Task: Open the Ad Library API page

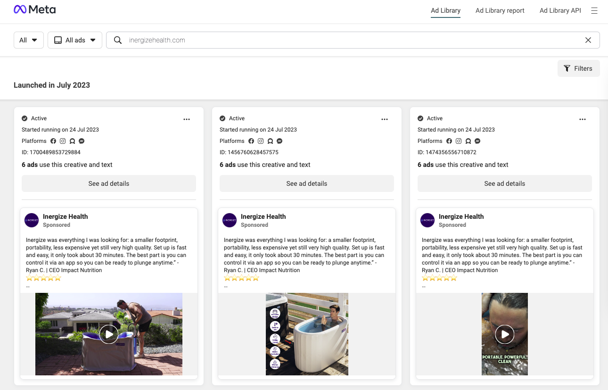Action: click(x=560, y=10)
